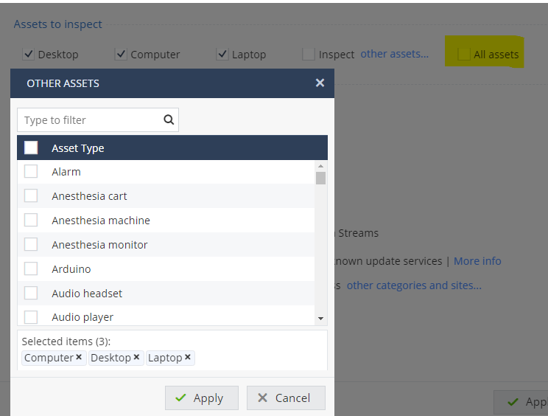Viewport: 548px width, 416px height.
Task: Click the Assets to inspect heading
Action: 58,24
